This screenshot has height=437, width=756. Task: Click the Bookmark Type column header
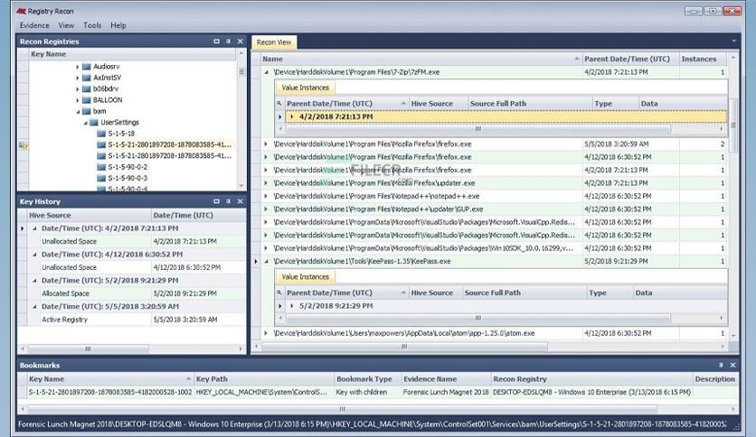[367, 379]
